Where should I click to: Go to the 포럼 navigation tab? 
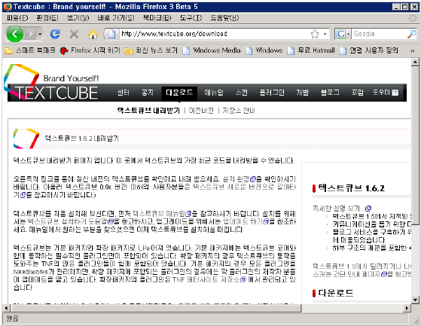tap(358, 93)
